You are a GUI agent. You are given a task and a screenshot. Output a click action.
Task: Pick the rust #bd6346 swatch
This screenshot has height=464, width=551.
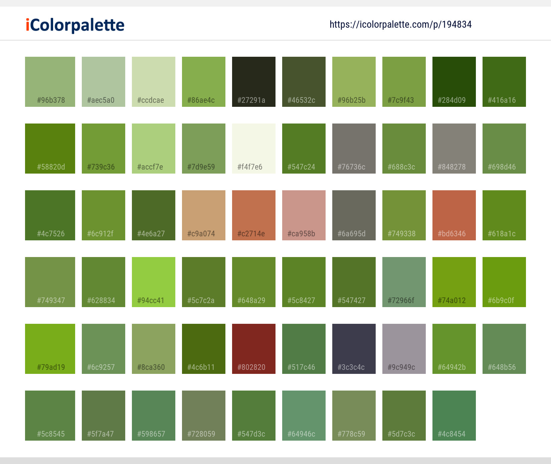454,215
